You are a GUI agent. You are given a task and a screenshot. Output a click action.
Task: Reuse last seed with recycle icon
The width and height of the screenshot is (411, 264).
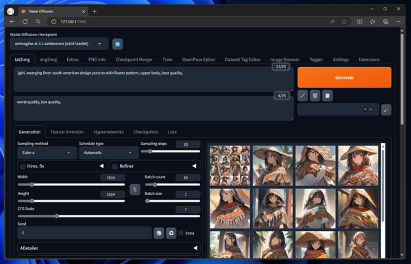(171, 233)
